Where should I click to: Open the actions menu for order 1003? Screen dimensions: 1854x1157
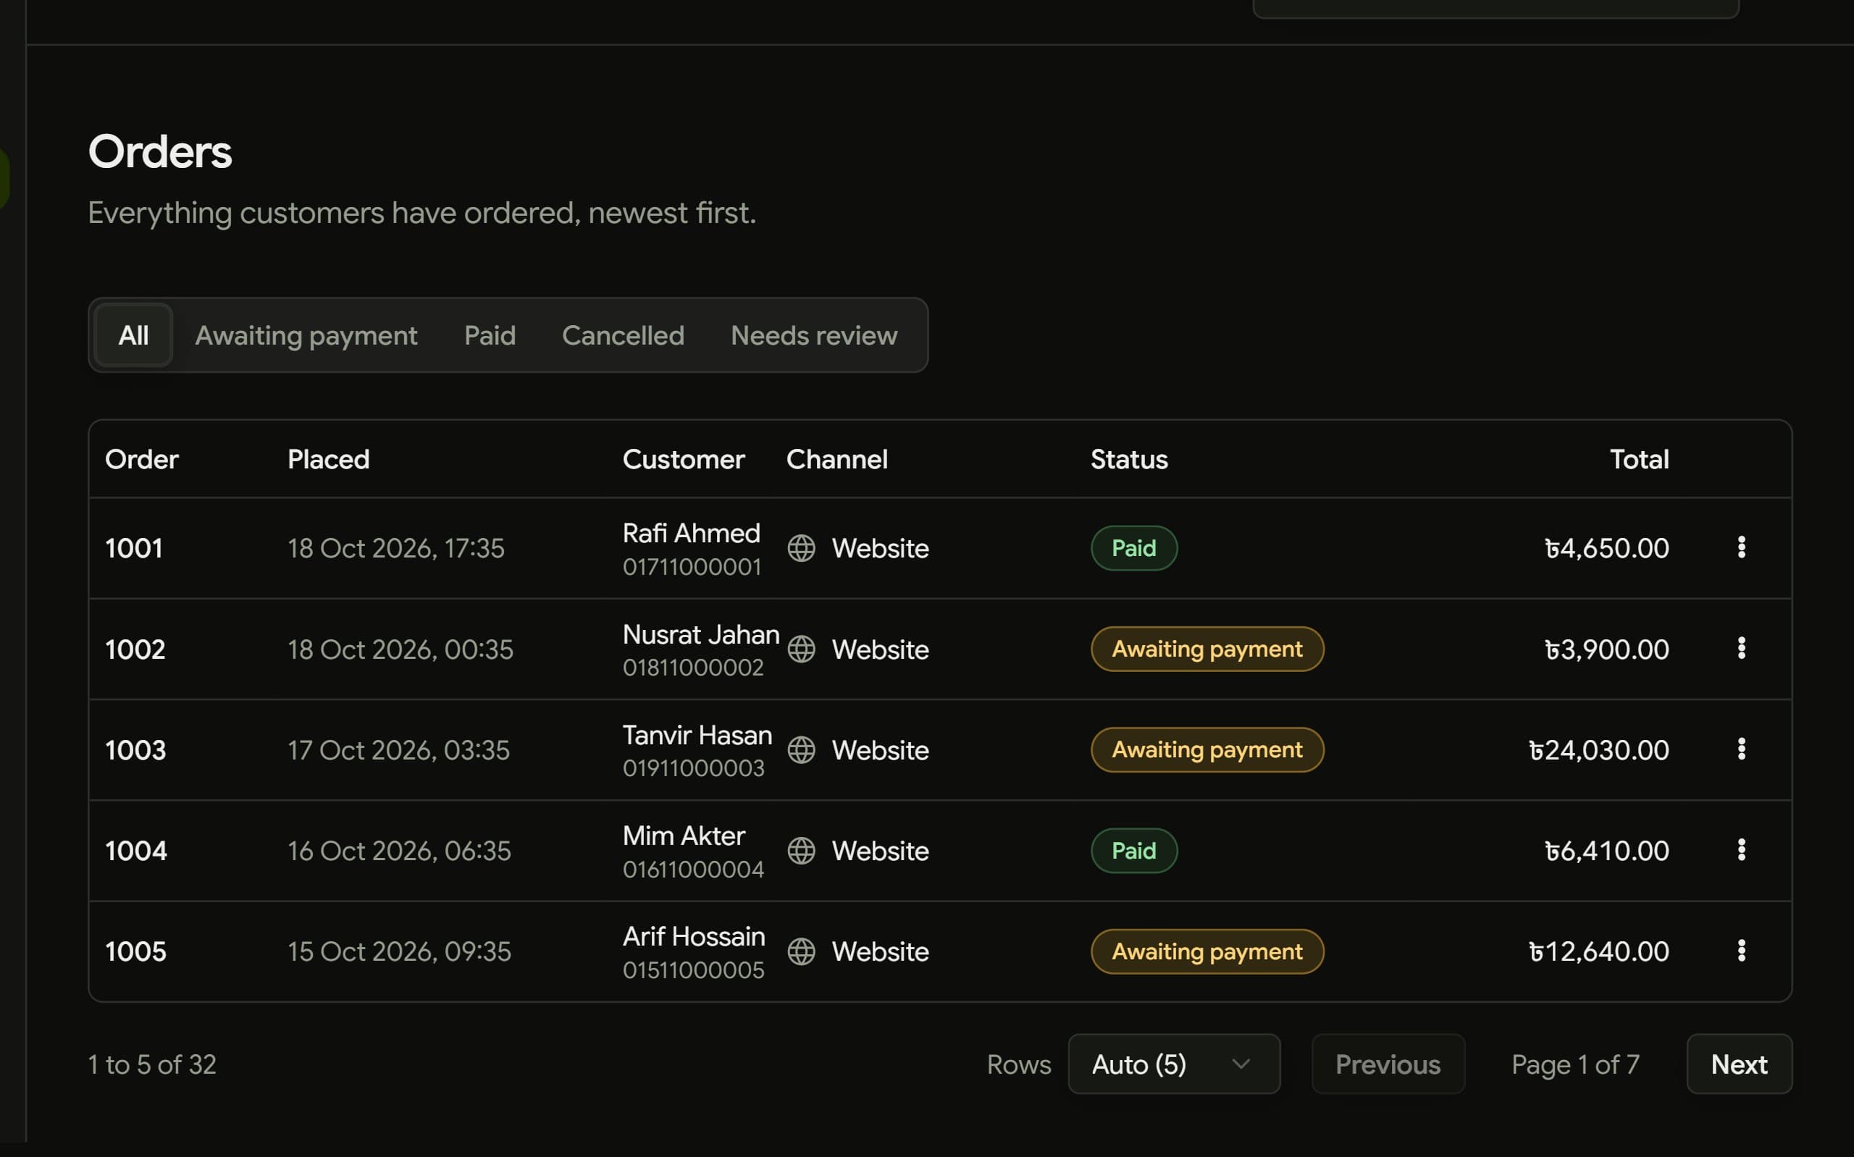(1741, 749)
